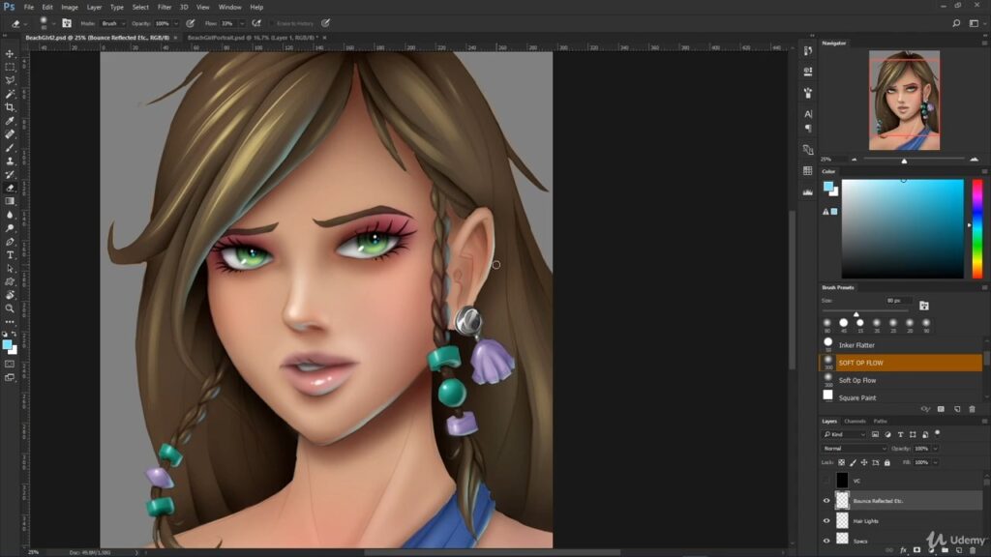Select the SOFT OP FLOW preset

pyautogui.click(x=901, y=363)
